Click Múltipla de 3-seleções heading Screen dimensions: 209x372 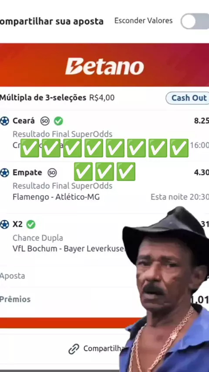pyautogui.click(x=43, y=98)
